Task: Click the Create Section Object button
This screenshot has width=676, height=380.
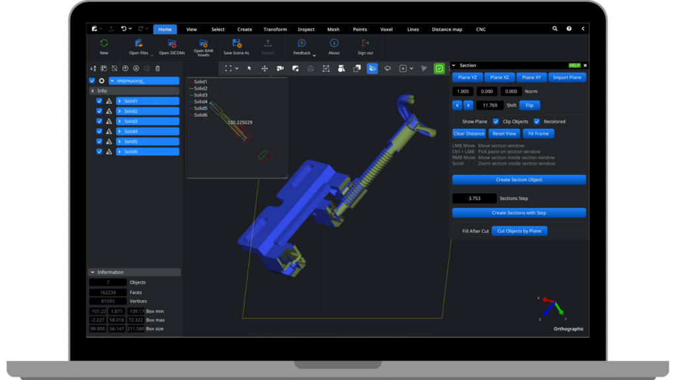Action: [519, 180]
